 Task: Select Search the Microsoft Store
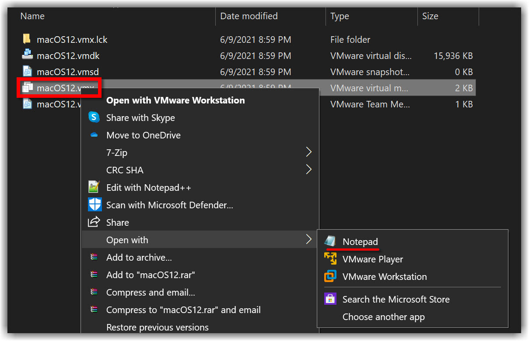tap(396, 299)
